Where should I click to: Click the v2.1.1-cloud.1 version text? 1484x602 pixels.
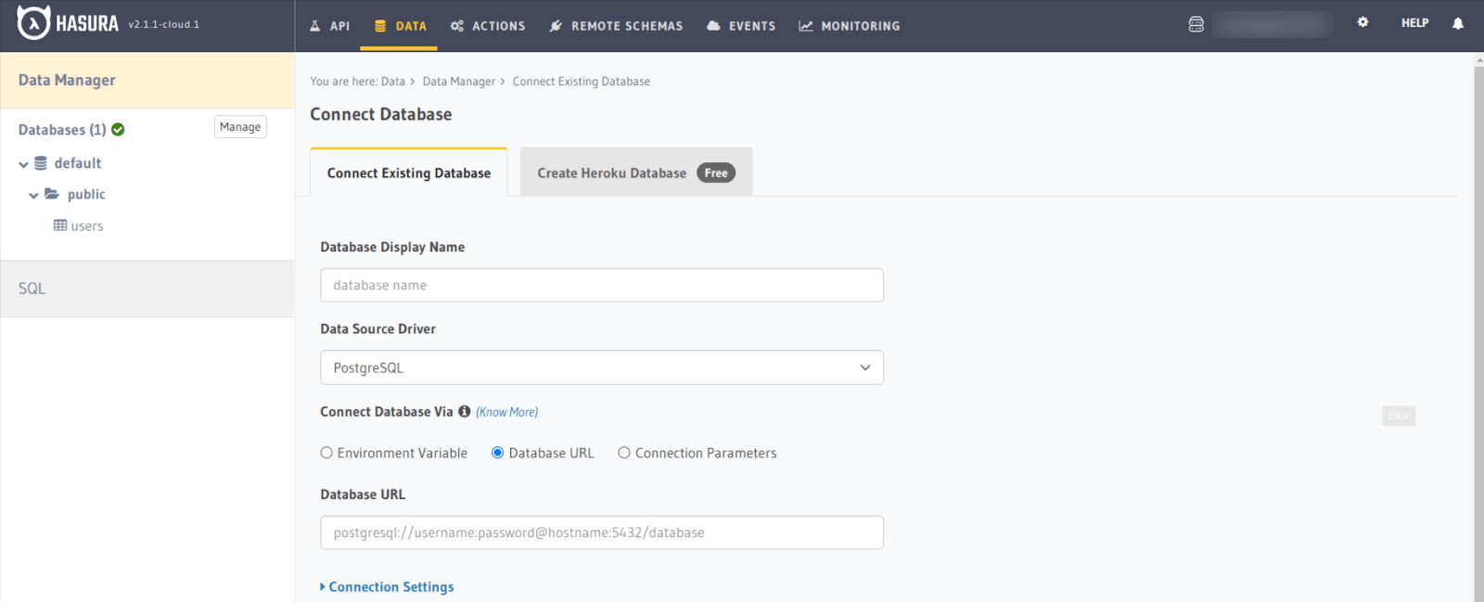164,24
